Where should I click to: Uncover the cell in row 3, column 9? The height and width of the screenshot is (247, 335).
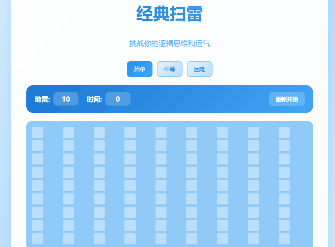coord(284,159)
